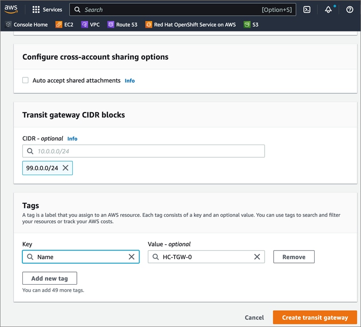Click the Tags section heading
The image size is (361, 327).
click(x=30, y=206)
